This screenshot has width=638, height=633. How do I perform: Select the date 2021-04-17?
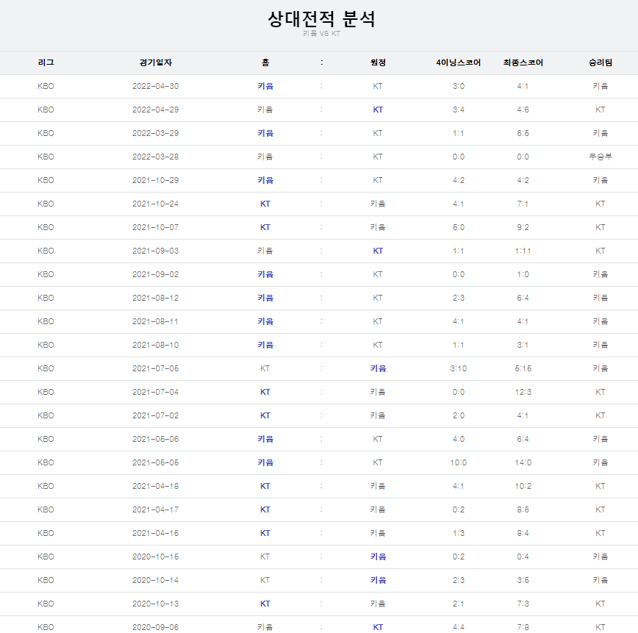click(155, 509)
